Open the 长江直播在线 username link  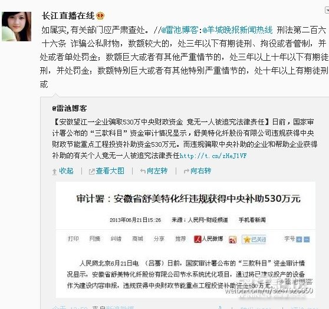68,16
